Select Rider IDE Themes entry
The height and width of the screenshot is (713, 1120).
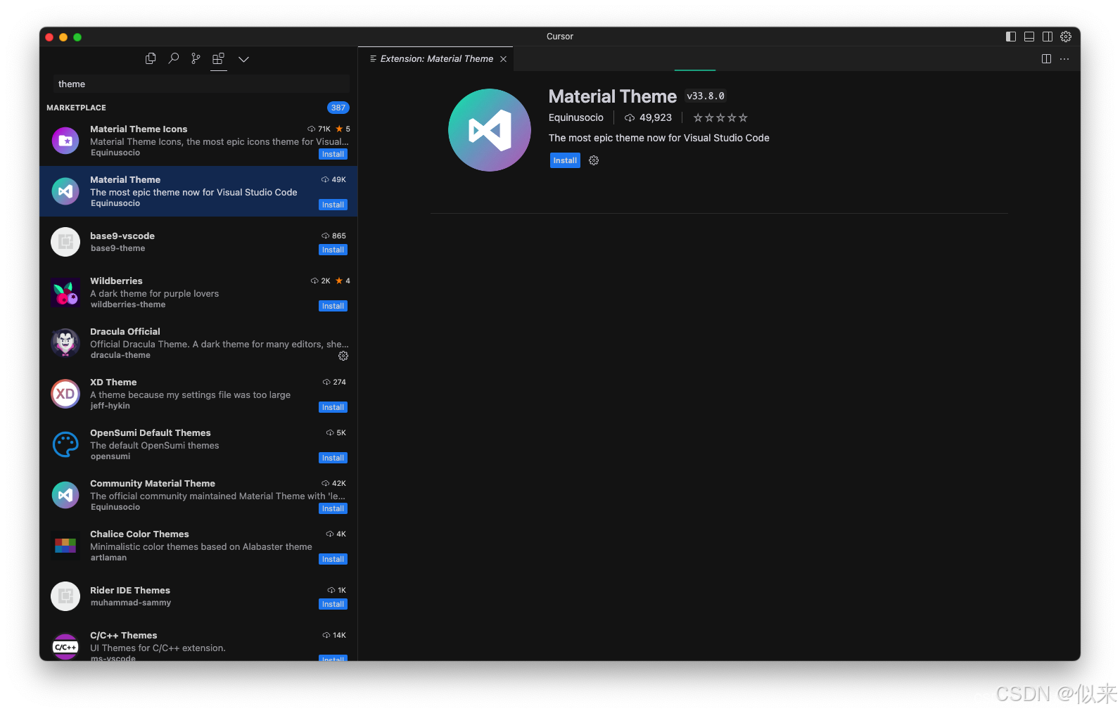(198, 596)
